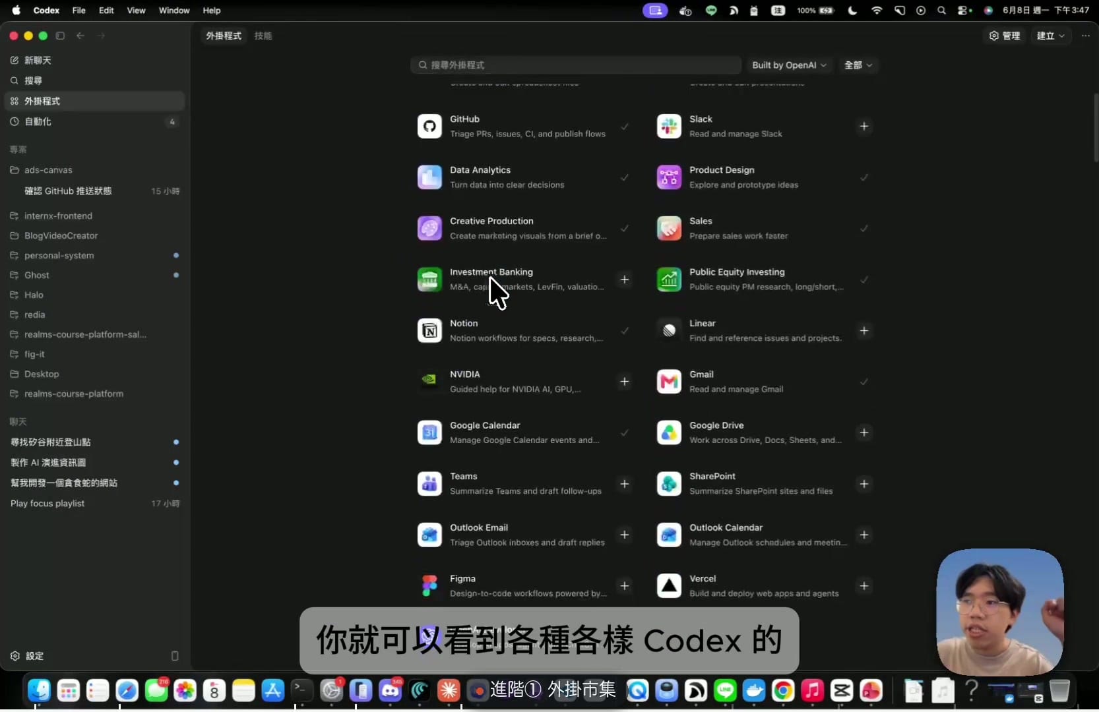This screenshot has height=712, width=1099.
Task: Open the Linear plugin icon
Action: 669,330
